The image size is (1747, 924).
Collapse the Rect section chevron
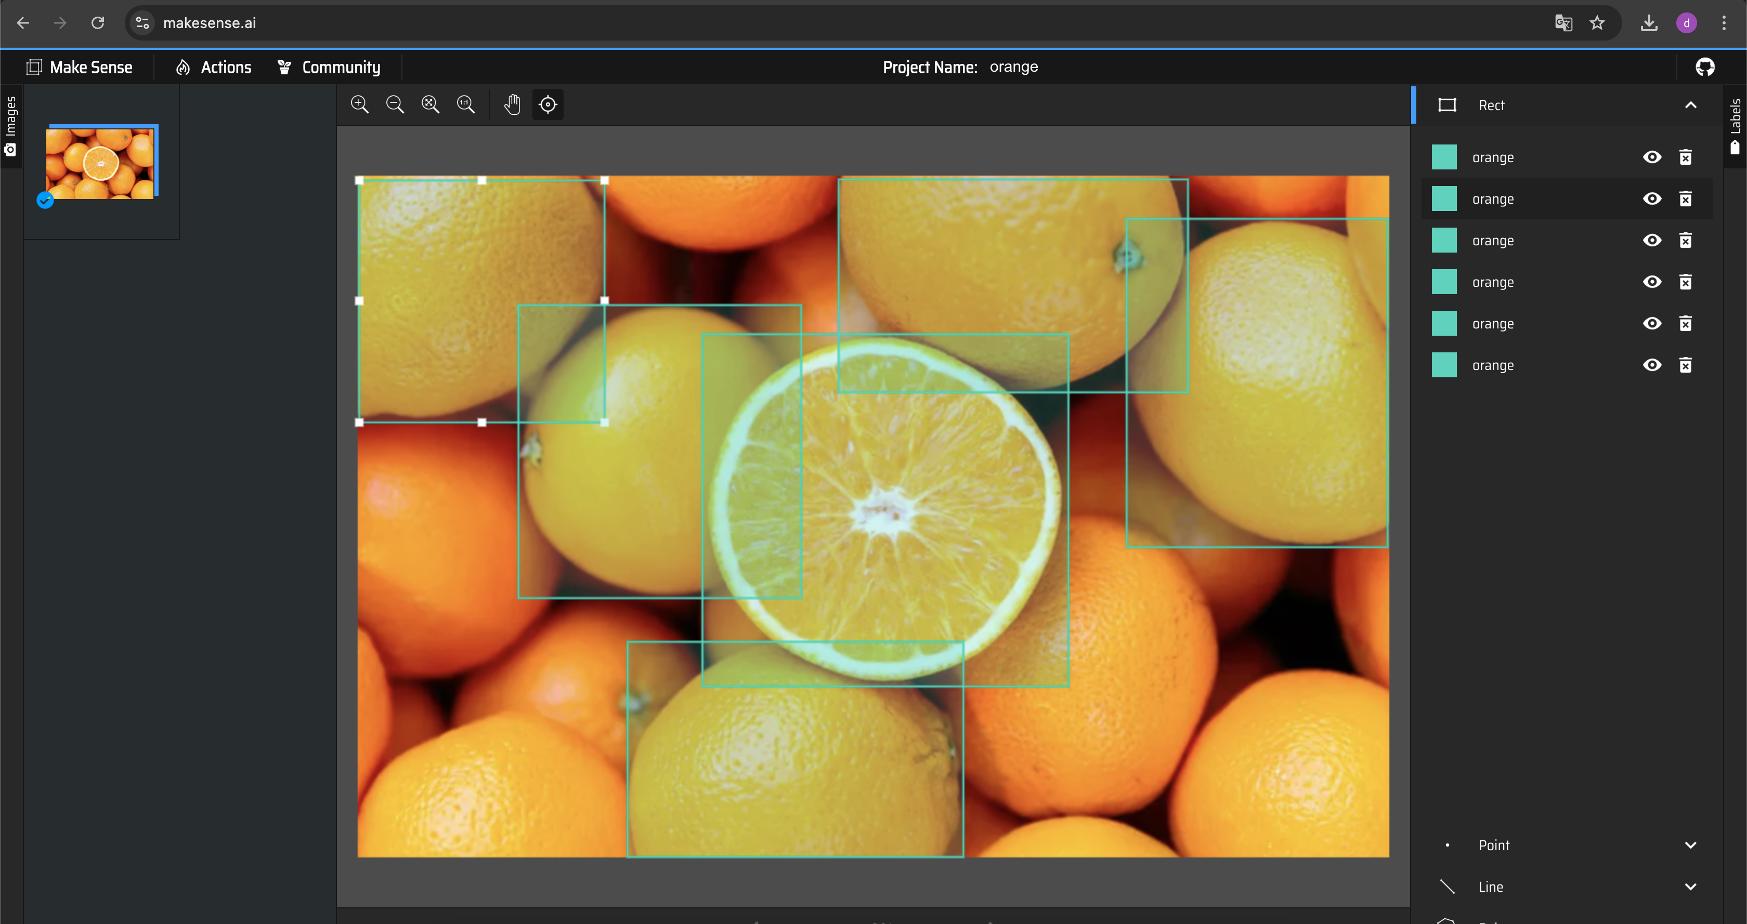pos(1691,105)
